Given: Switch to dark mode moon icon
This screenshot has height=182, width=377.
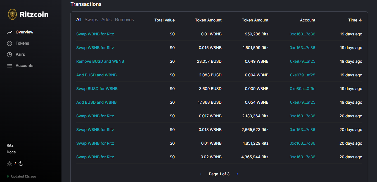Looking at the screenshot, I should pos(21,164).
